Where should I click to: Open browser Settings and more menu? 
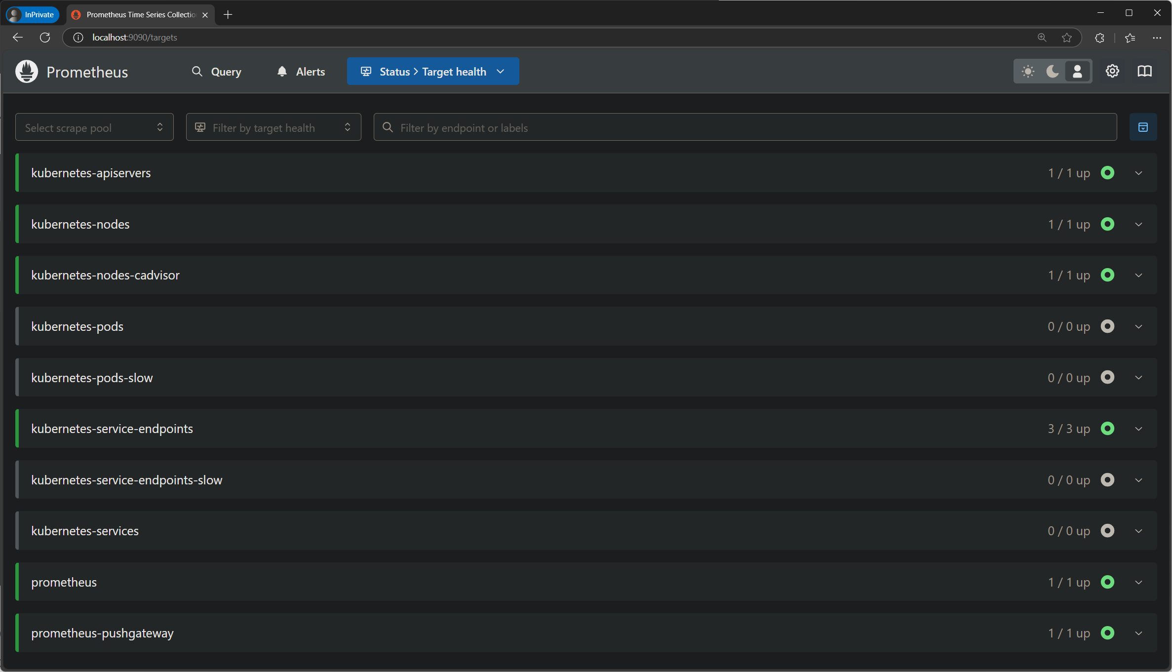[1157, 38]
